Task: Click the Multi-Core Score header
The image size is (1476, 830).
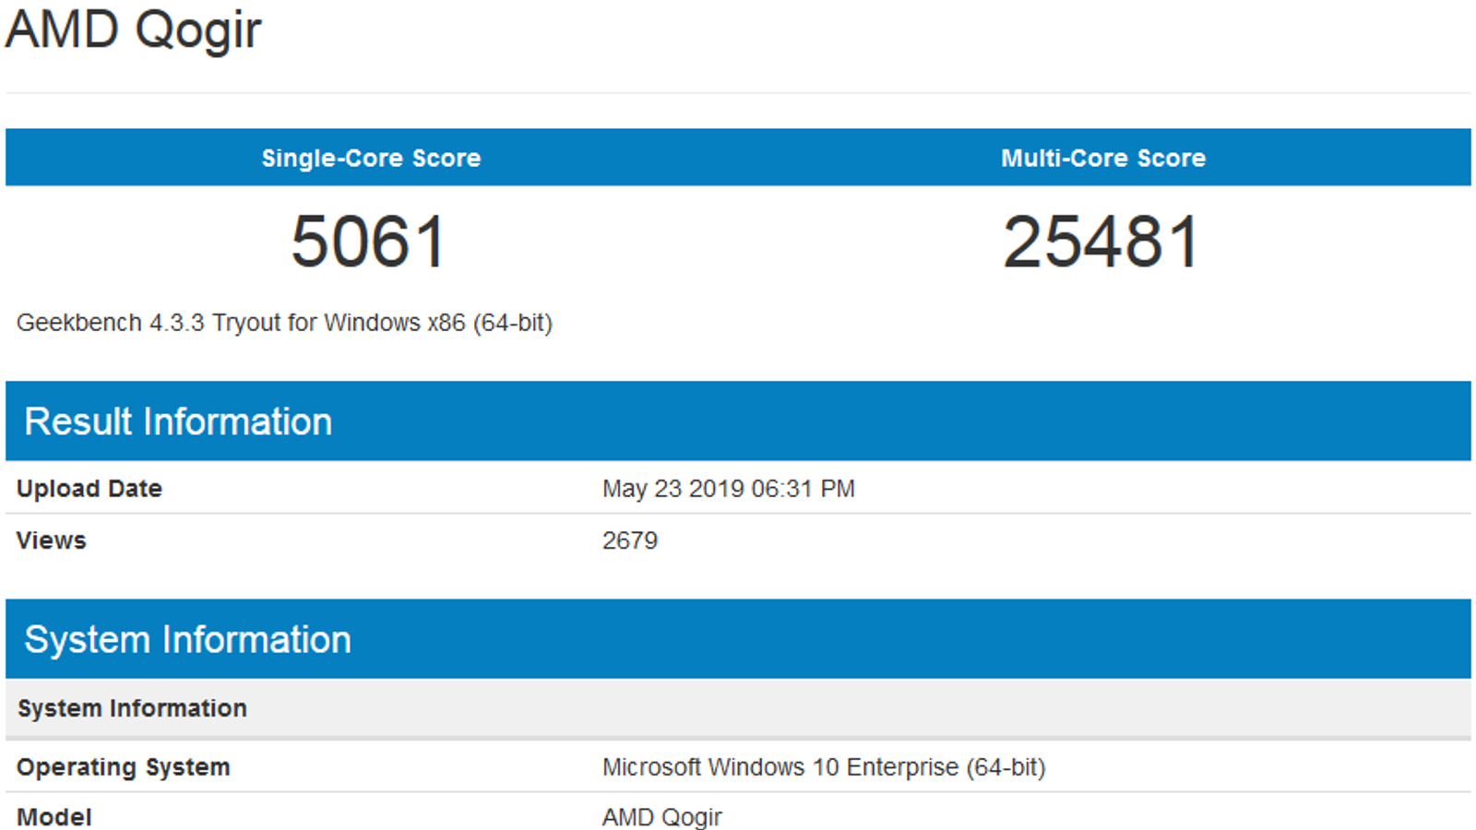Action: coord(1103,158)
